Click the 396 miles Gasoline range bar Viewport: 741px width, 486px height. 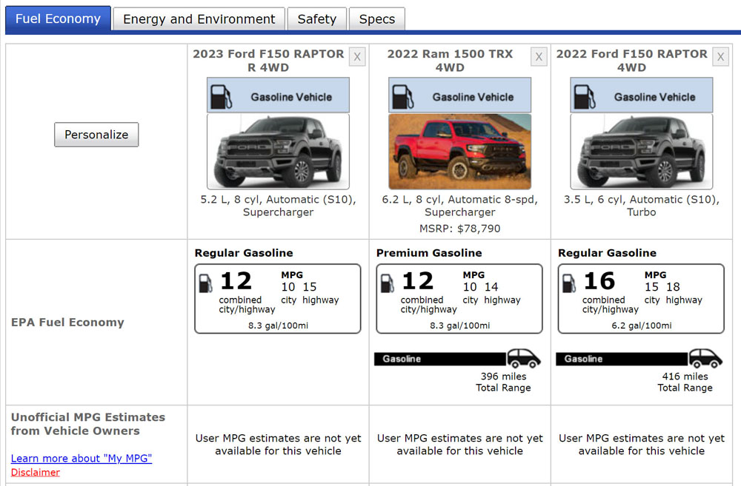(x=441, y=359)
